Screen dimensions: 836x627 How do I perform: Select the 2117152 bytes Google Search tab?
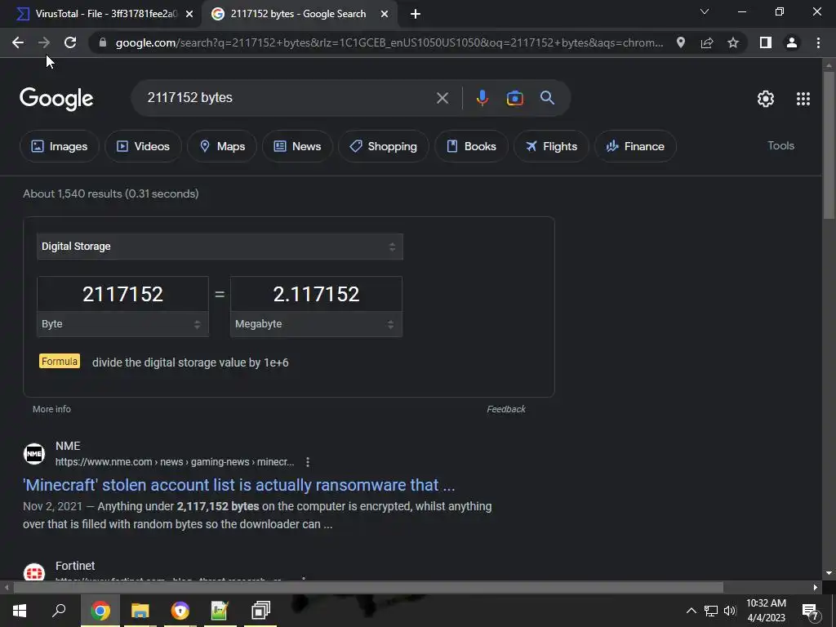[x=299, y=14]
